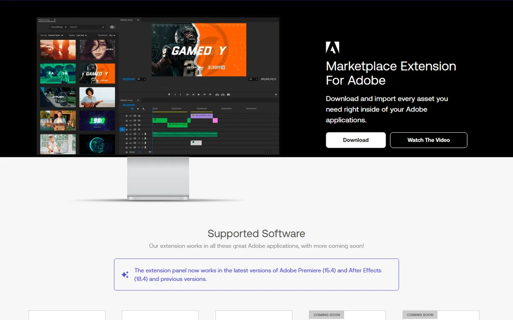The width and height of the screenshot is (513, 320).
Task: Toggle the blue V1 source patch button
Action: [x=122, y=129]
